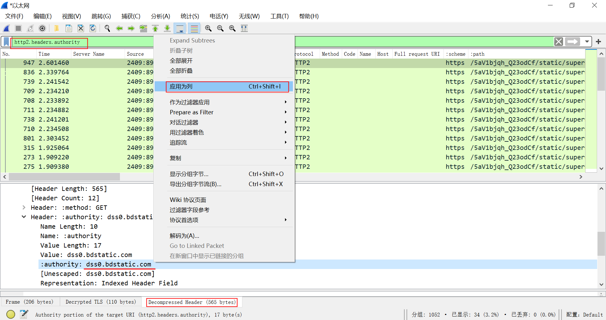Image resolution: width=606 pixels, height=320 pixels.
Task: Toggle packet list colorization
Action: [x=194, y=28]
